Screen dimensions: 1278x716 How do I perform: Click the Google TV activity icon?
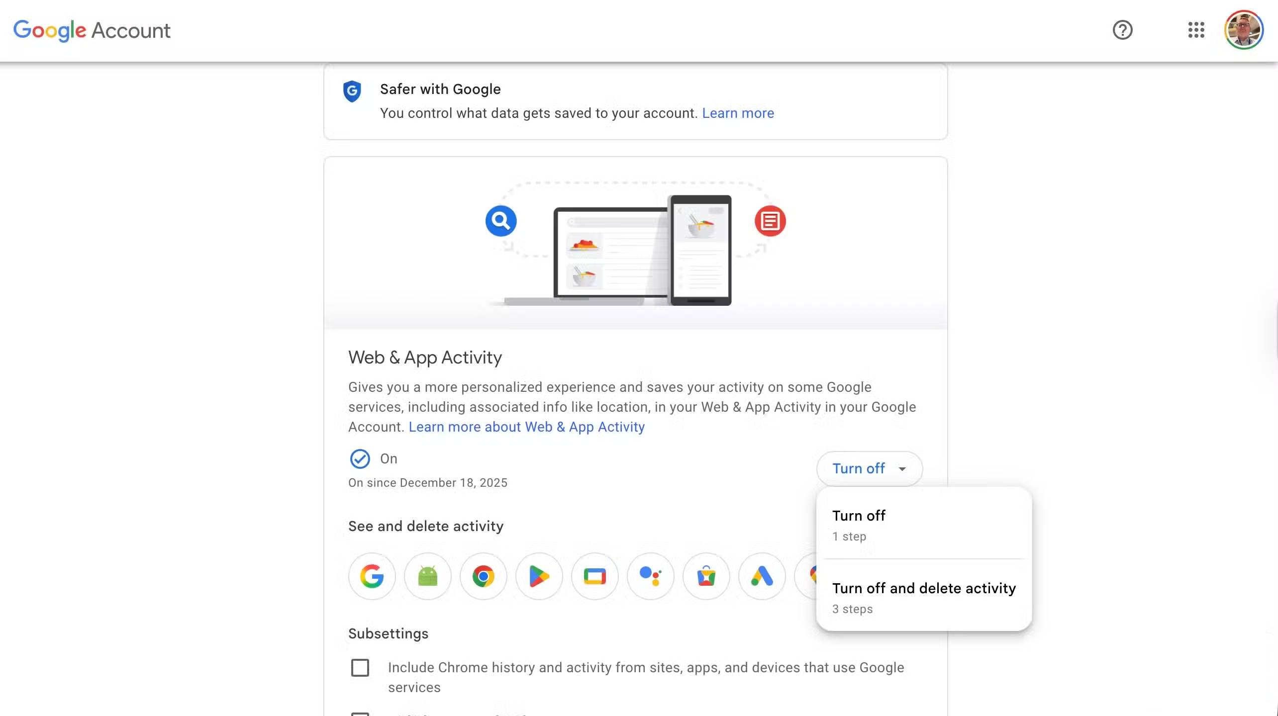click(594, 576)
